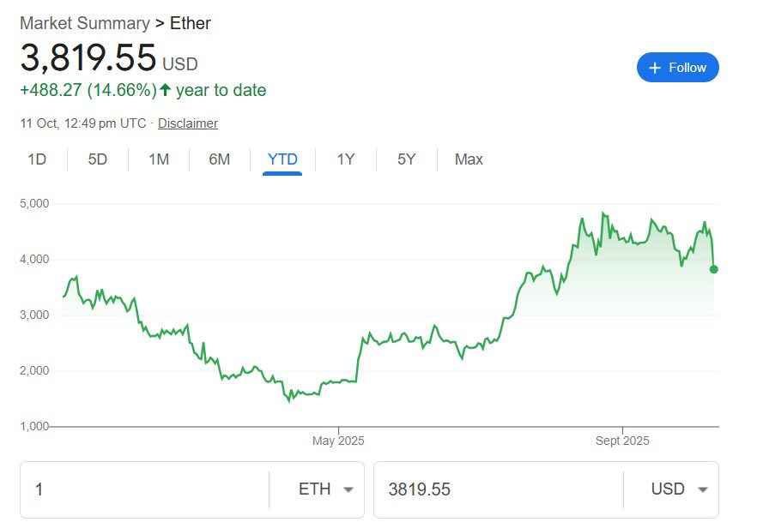757x522 pixels.
Task: Click the Market Summary breadcrumb
Action: coord(85,23)
